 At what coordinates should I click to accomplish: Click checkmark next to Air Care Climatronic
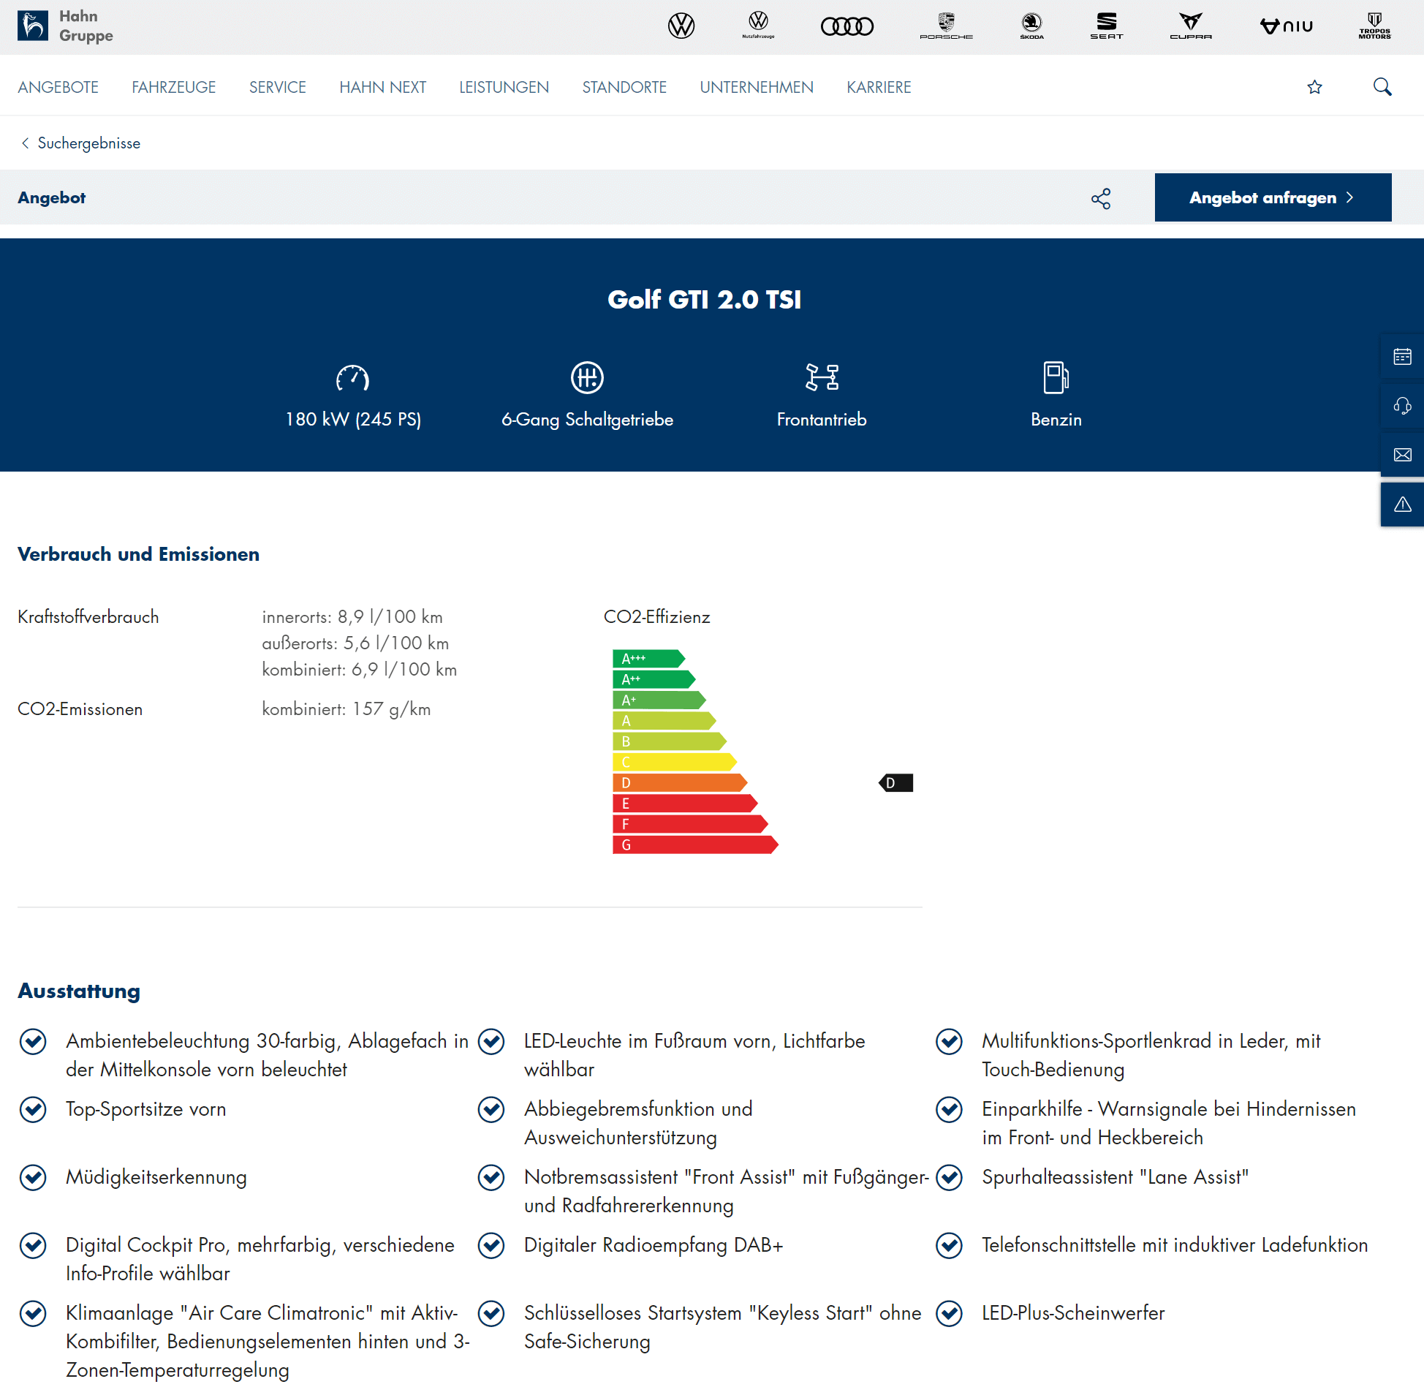click(x=33, y=1314)
